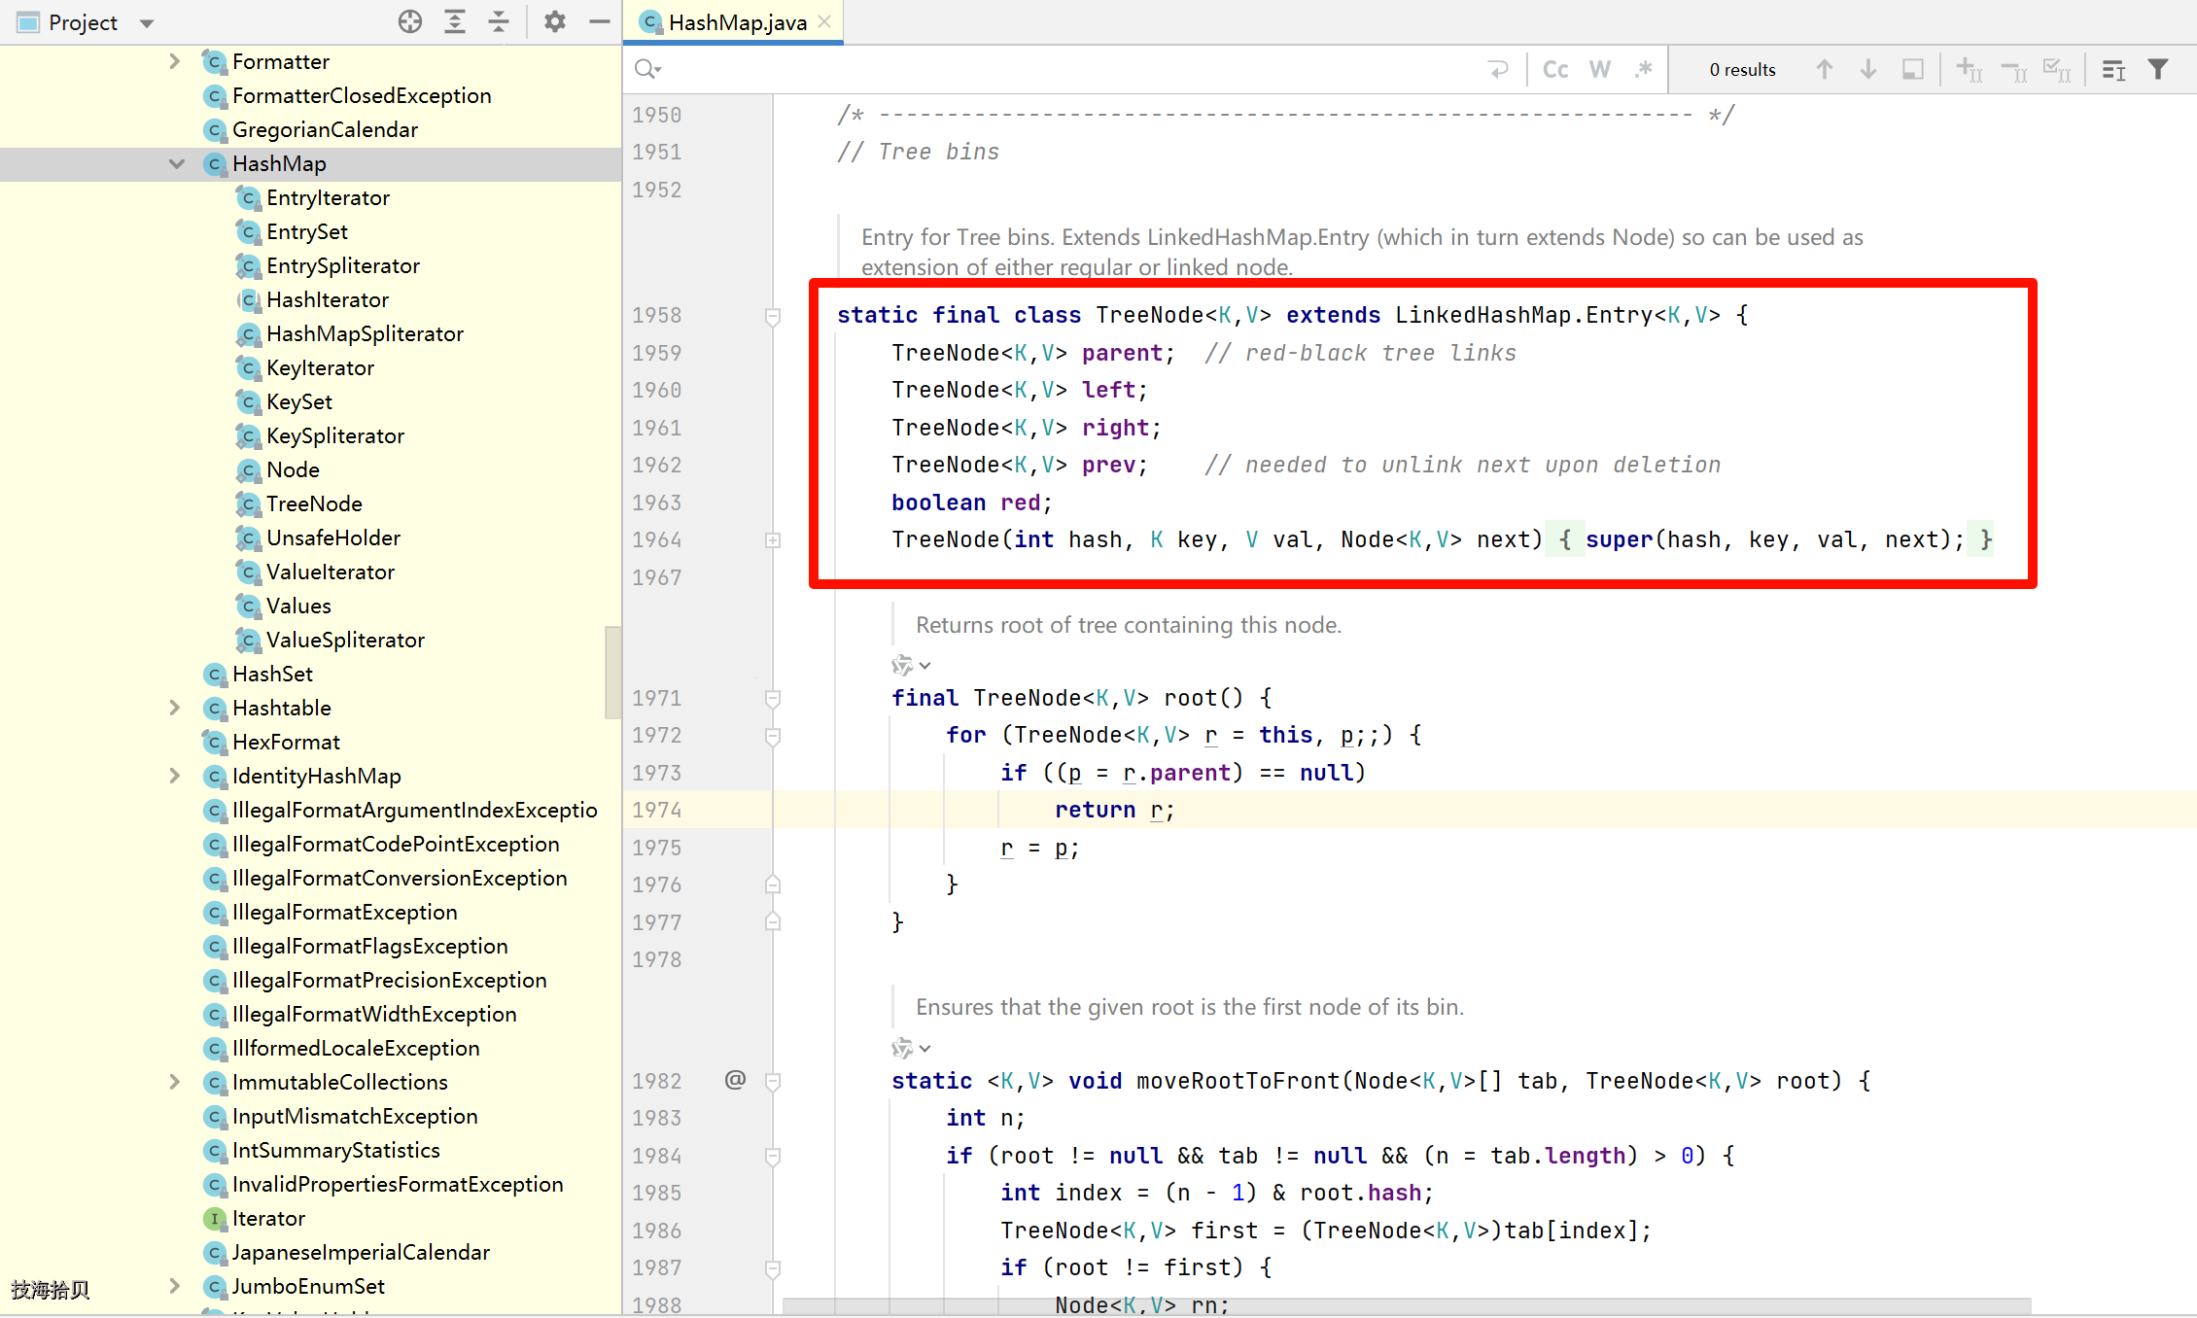Click root() method name at line 1971
This screenshot has height=1318, width=2197.
tap(1190, 698)
